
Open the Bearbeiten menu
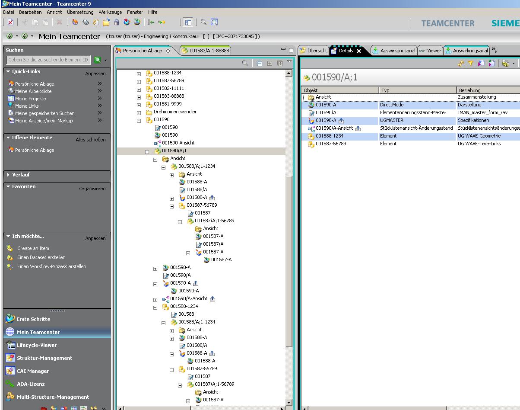(x=30, y=12)
